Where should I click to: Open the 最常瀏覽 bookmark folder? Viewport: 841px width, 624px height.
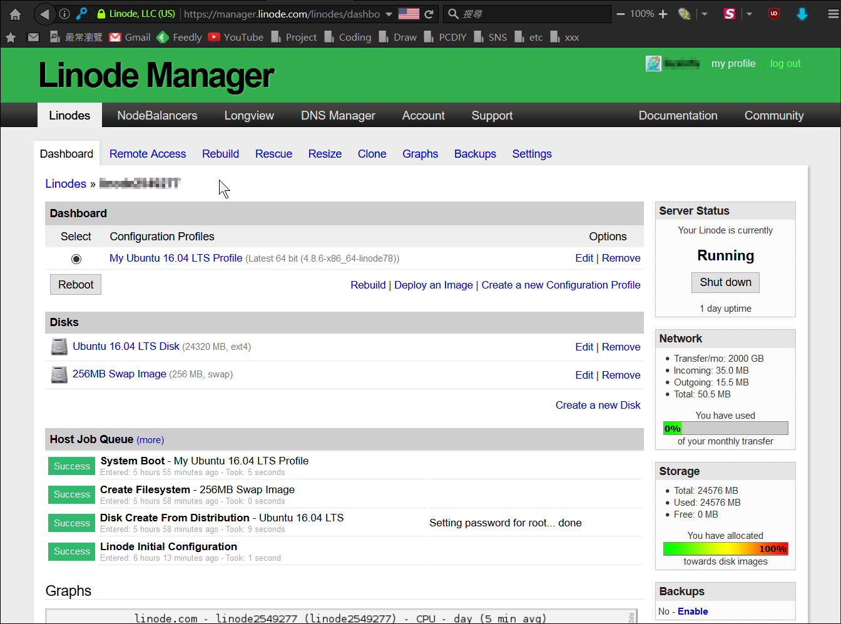pyautogui.click(x=76, y=38)
